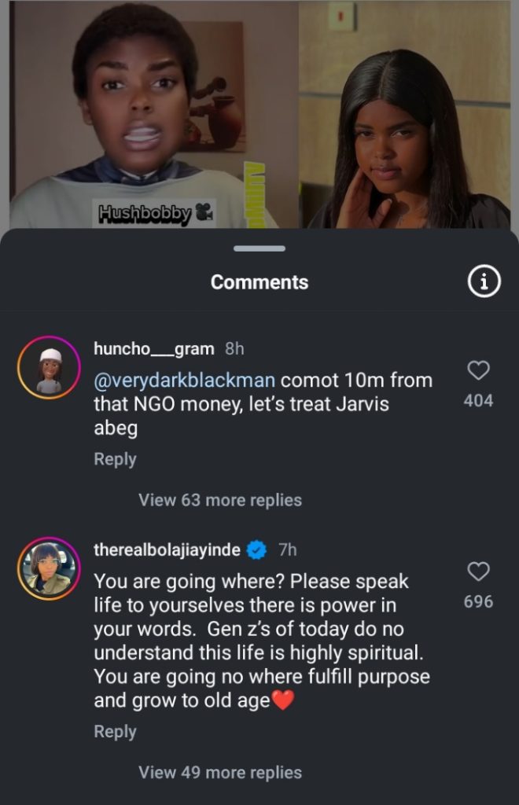Tap the Comments header title

pyautogui.click(x=259, y=282)
